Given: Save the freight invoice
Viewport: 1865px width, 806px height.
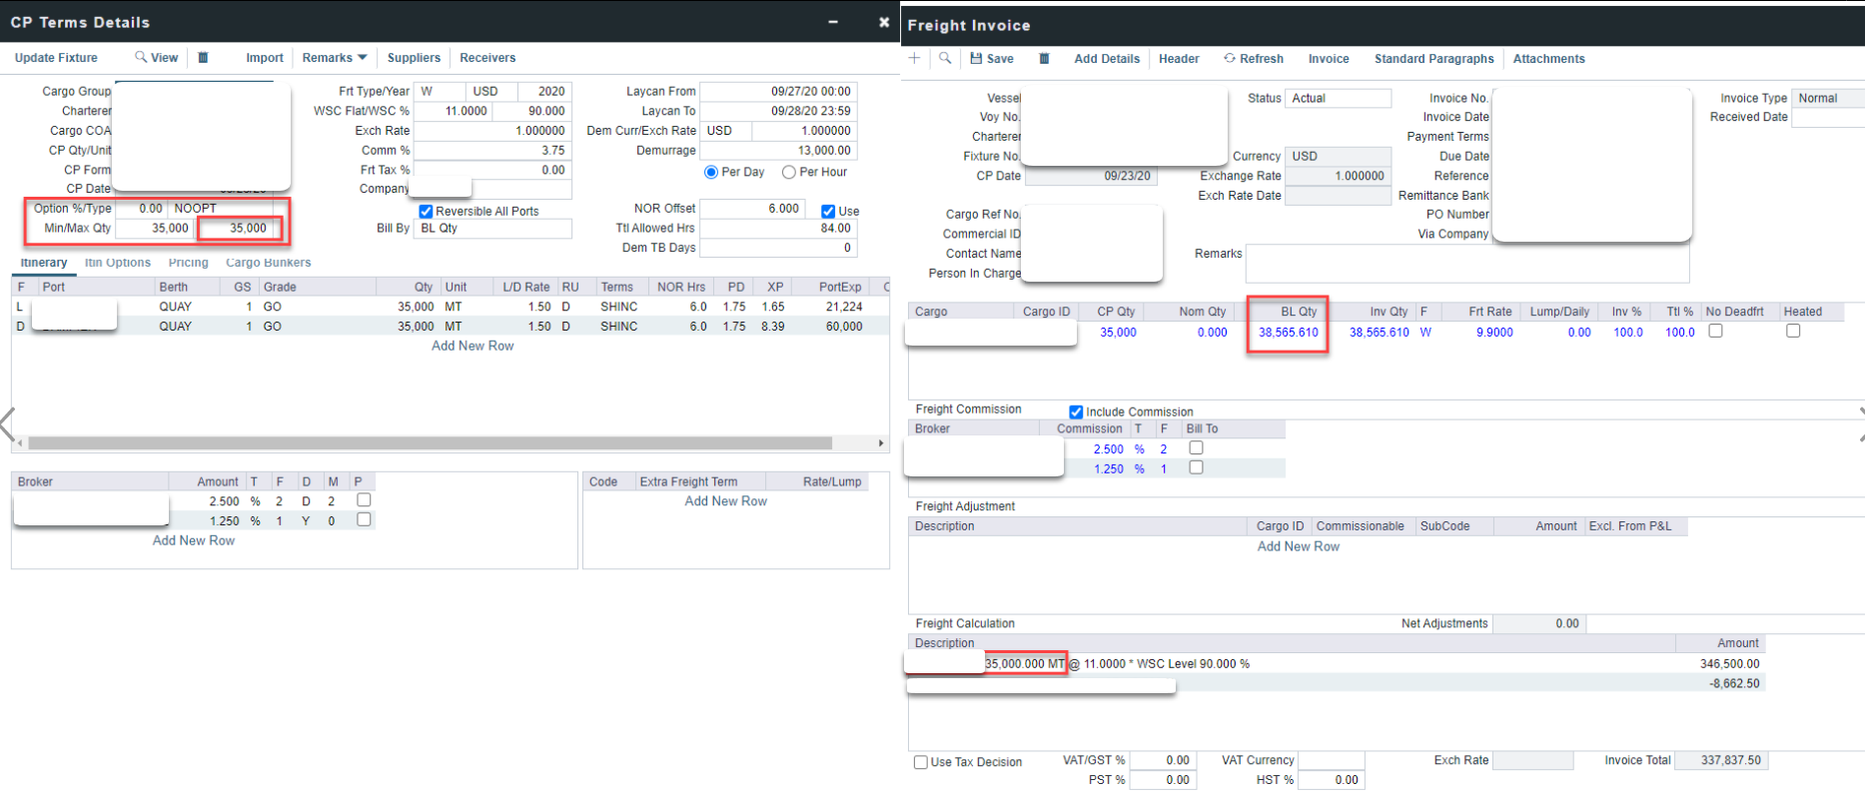Looking at the screenshot, I should [991, 59].
